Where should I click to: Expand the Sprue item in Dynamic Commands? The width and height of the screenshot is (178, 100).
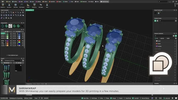(x=155, y=41)
